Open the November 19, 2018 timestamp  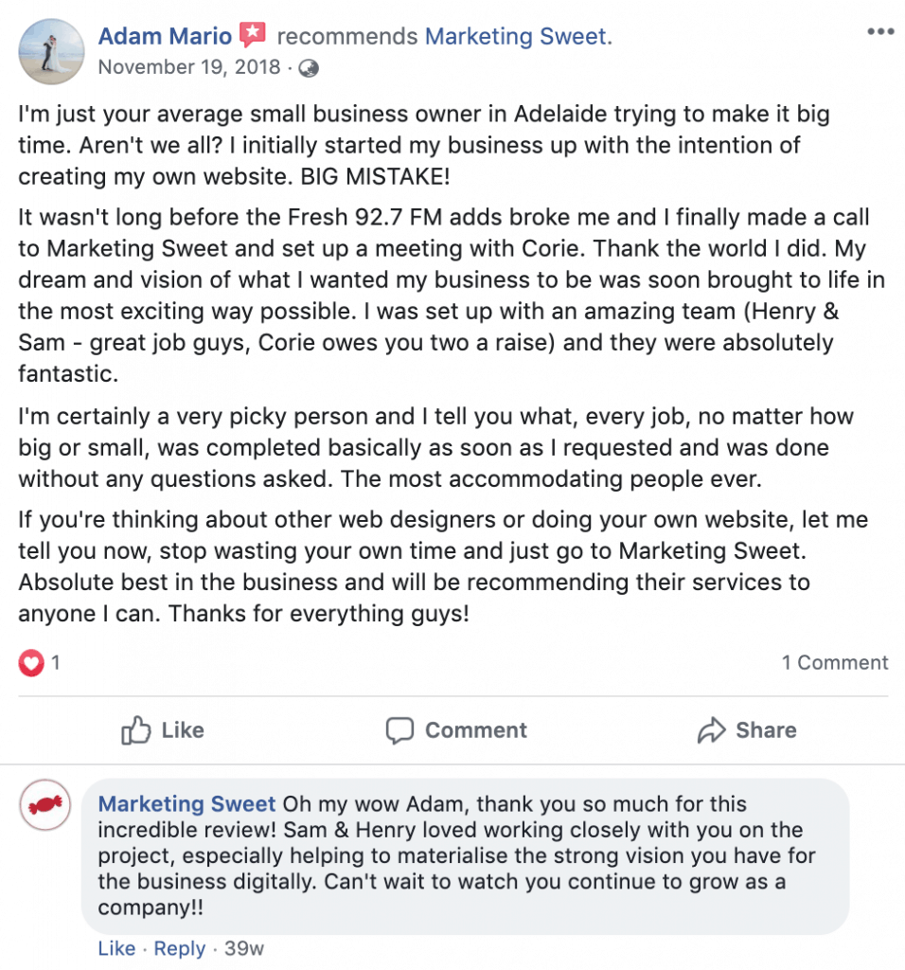click(189, 67)
